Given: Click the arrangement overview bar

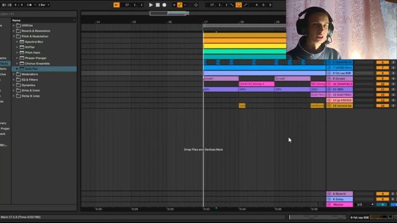Looking at the screenshot, I should point(184,13).
